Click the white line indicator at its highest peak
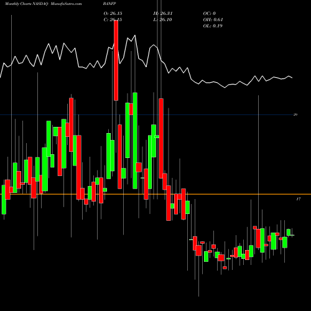 pos(135,35)
